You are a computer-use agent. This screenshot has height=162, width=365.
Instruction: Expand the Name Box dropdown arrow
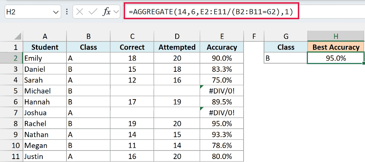(55, 12)
